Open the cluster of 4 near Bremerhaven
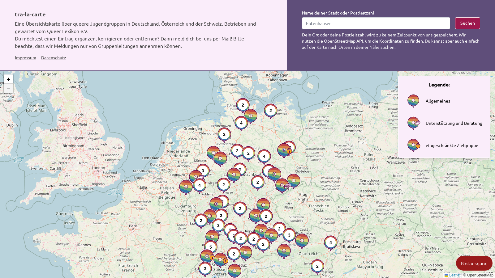The height and width of the screenshot is (278, 495). tap(241, 124)
